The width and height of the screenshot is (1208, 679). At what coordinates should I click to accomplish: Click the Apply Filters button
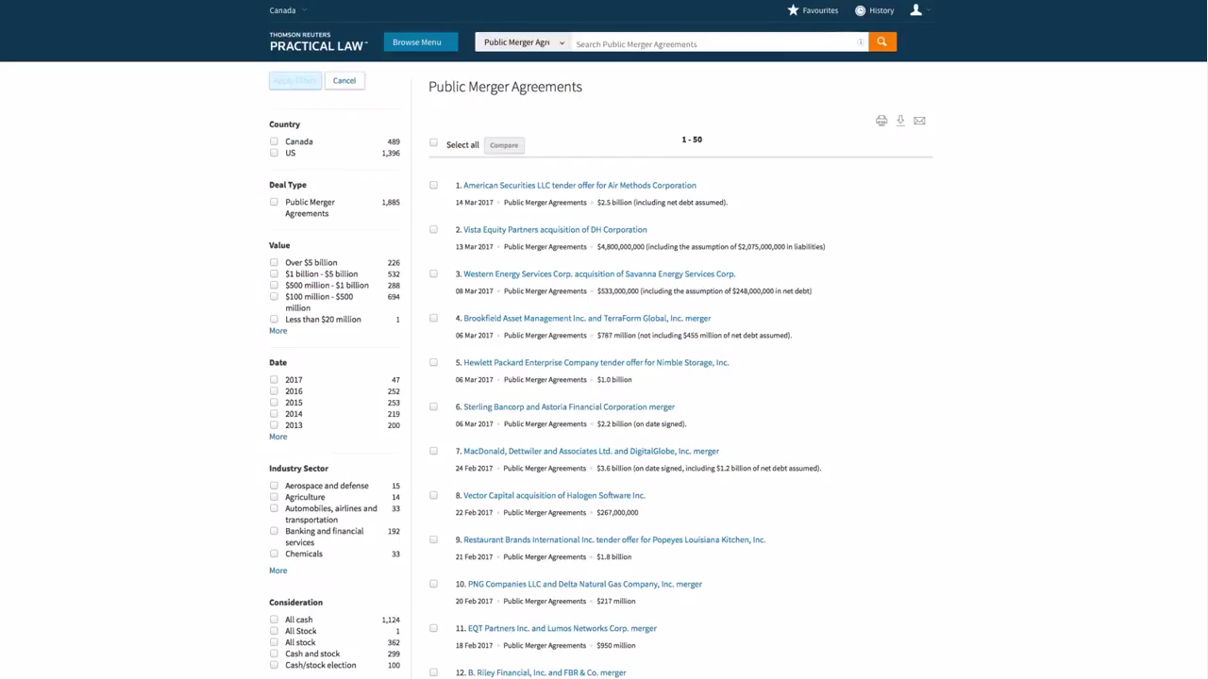point(295,81)
